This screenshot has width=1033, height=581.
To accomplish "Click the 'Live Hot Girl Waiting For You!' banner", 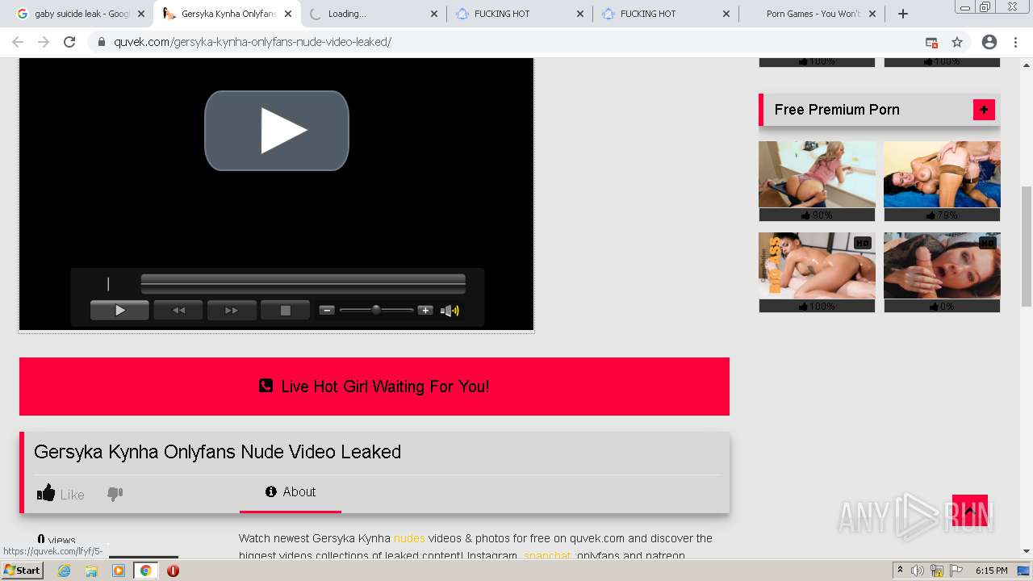I will pyautogui.click(x=374, y=387).
